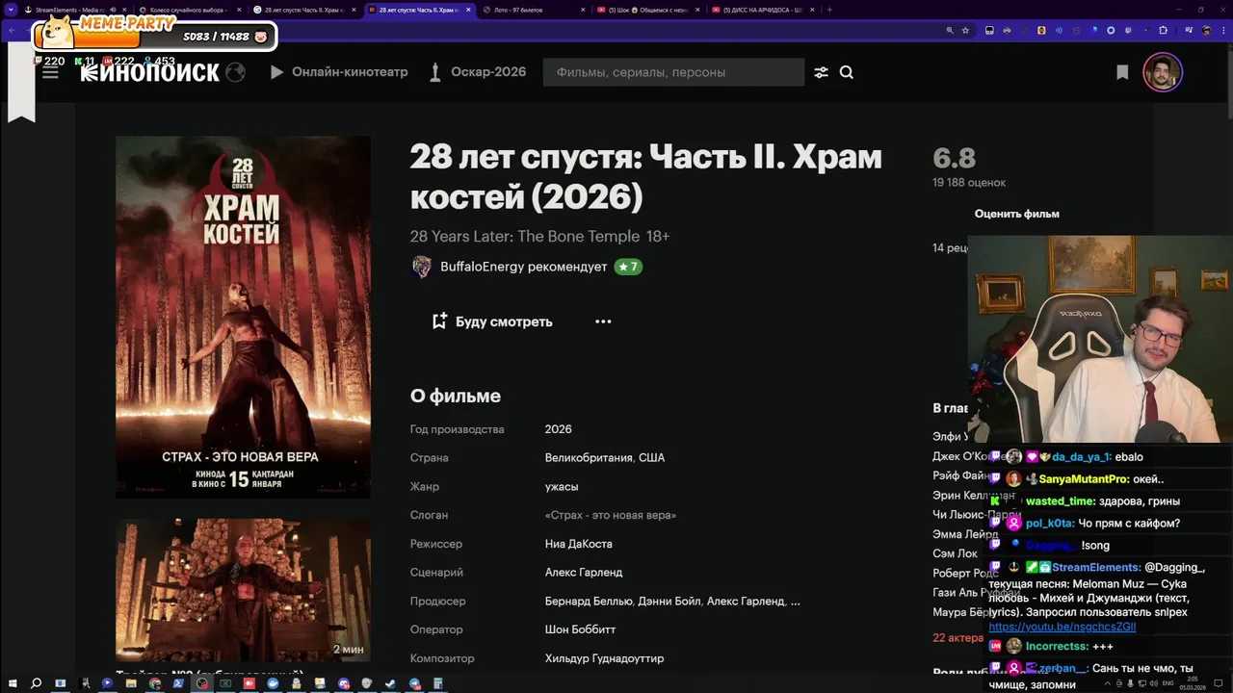Open the США country link

[x=651, y=458]
